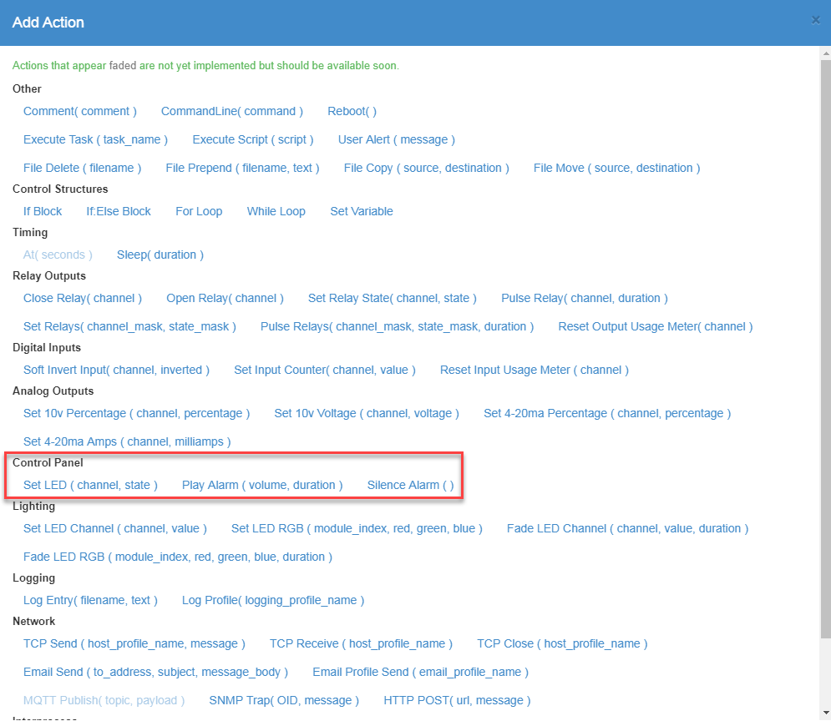Add a For Loop structure
Image resolution: width=831 pixels, height=721 pixels.
coord(199,211)
